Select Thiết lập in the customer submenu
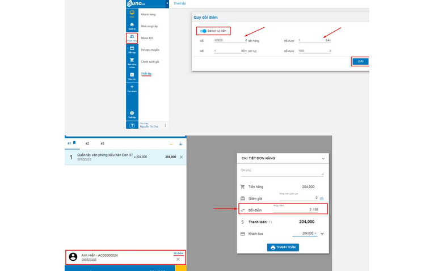 (146, 74)
